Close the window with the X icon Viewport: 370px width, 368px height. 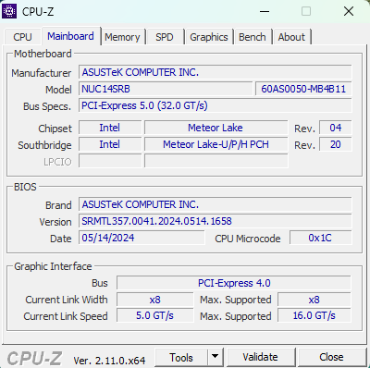[x=349, y=12]
